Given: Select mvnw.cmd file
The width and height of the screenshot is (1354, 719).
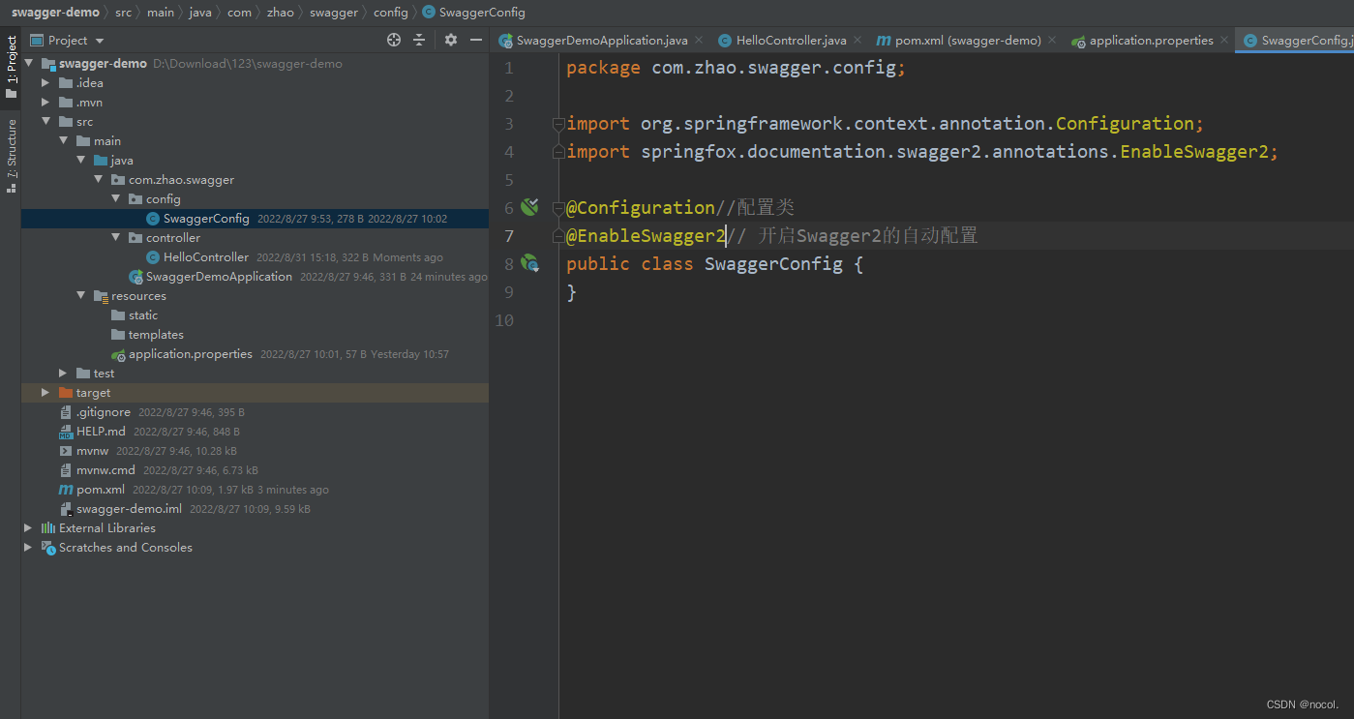Looking at the screenshot, I should (105, 470).
